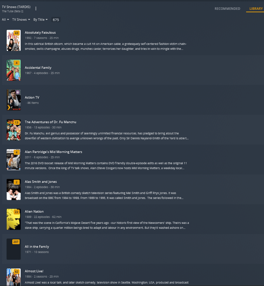Open the three-dot library options menu
264x286 pixels.
36,9
